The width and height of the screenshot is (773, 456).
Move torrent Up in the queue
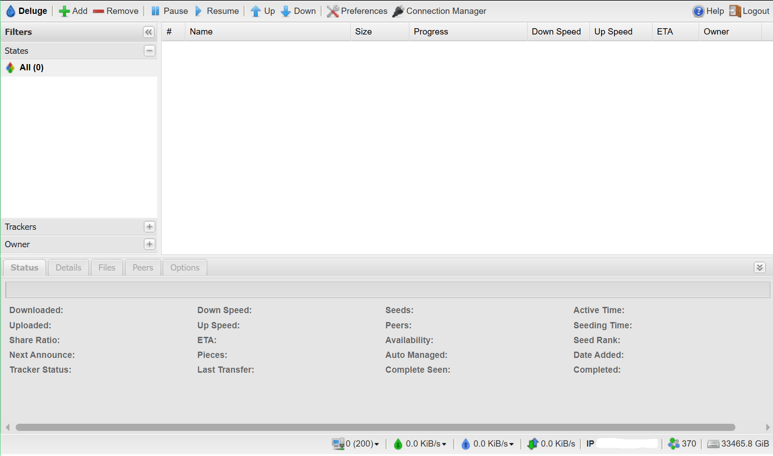coord(255,11)
